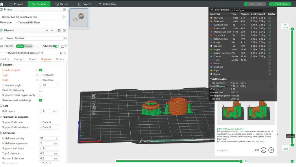Switch to the Calibration tab
The height and width of the screenshot is (167, 296).
tap(108, 4)
